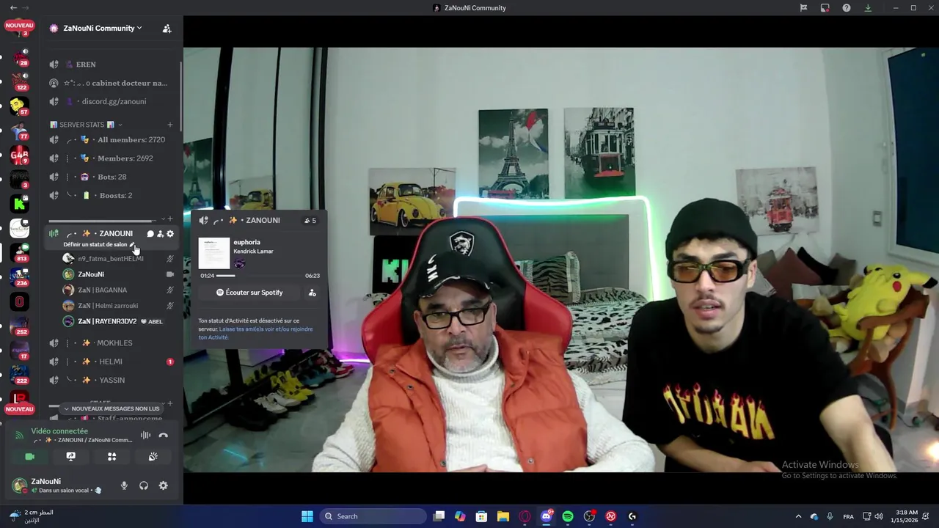Select the discord.gg/zanouni voice channel

pyautogui.click(x=112, y=101)
